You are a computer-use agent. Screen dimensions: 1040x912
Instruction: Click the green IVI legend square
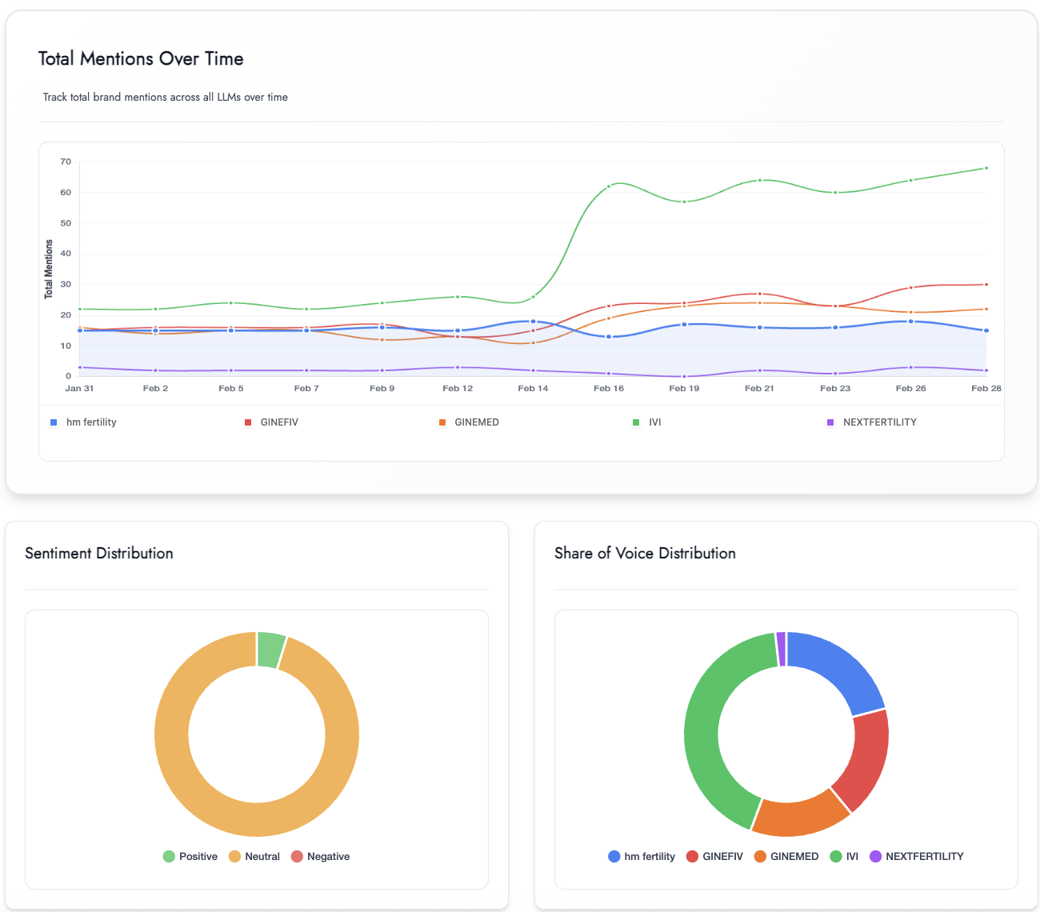(x=637, y=422)
